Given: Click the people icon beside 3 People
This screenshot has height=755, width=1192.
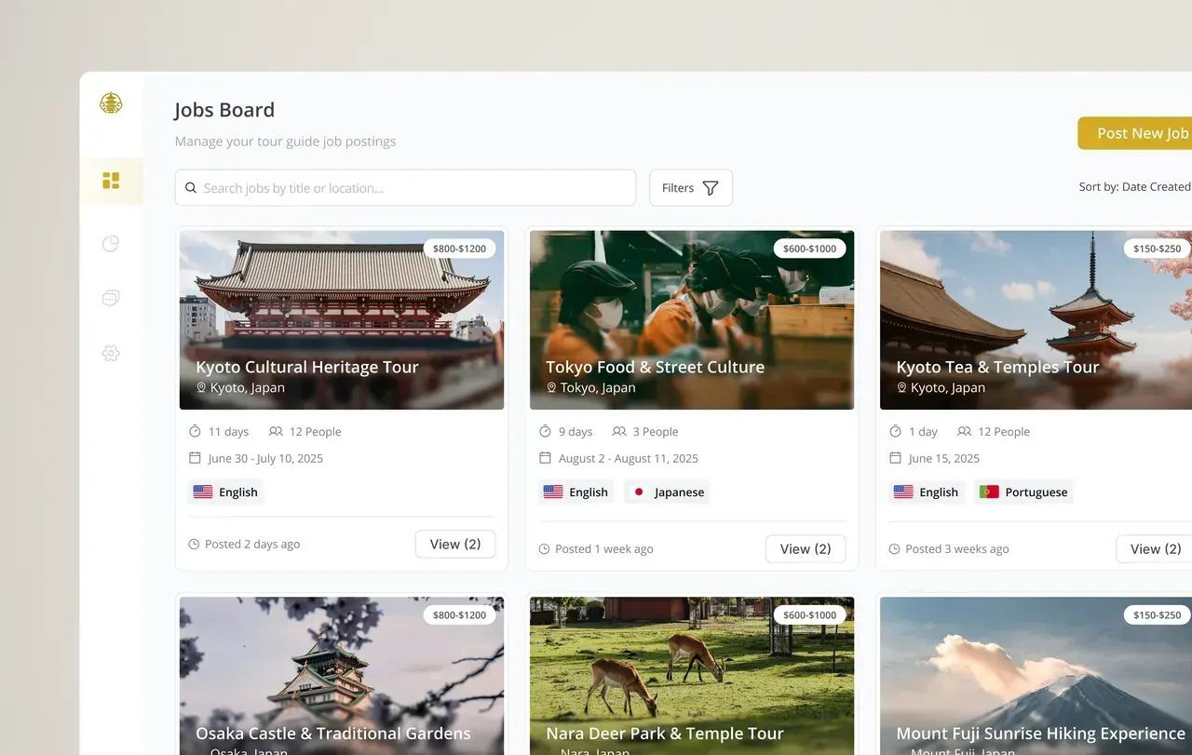Looking at the screenshot, I should point(619,431).
